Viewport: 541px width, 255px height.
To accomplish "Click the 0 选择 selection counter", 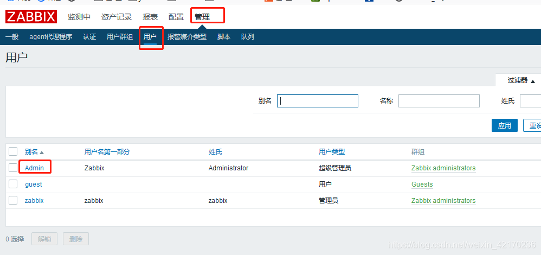I will [15, 239].
